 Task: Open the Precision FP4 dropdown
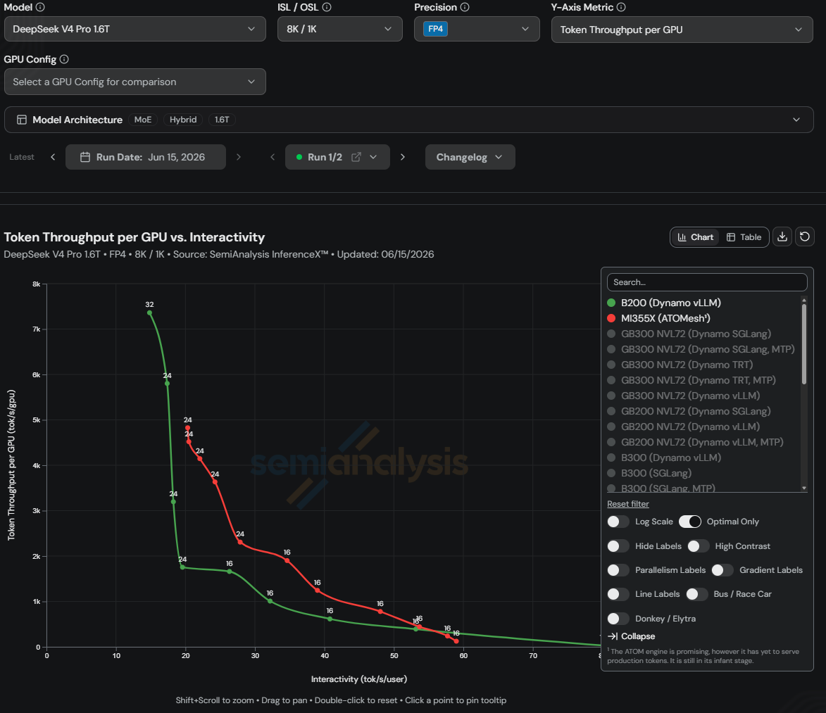point(477,29)
